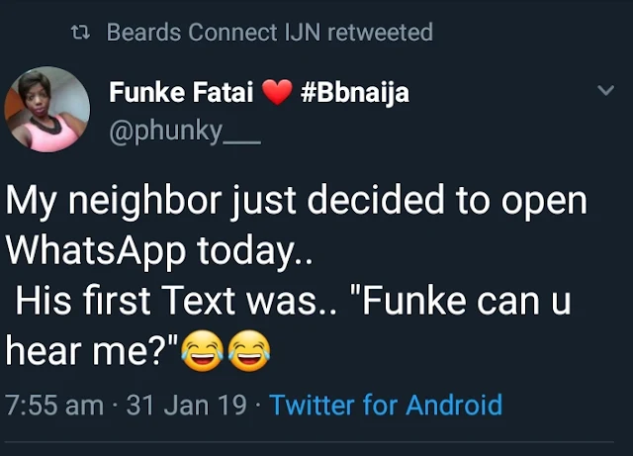Screen dimensions: 633x456
Task: Click the @phunky___ username handle
Action: [184, 131]
